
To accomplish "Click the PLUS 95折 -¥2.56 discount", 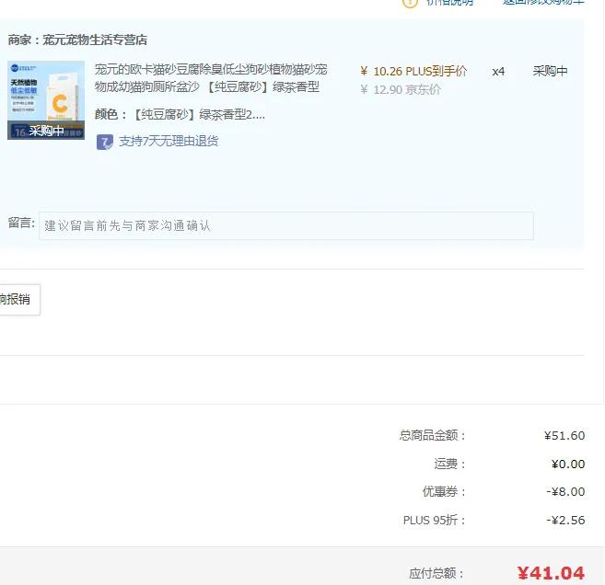I will (x=564, y=520).
